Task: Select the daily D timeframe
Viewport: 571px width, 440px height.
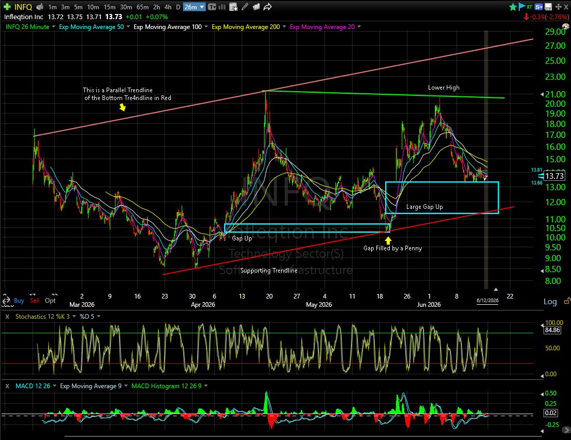Action: point(178,7)
